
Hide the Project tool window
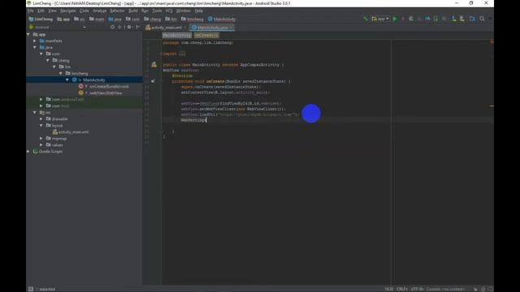pyautogui.click(x=137, y=27)
